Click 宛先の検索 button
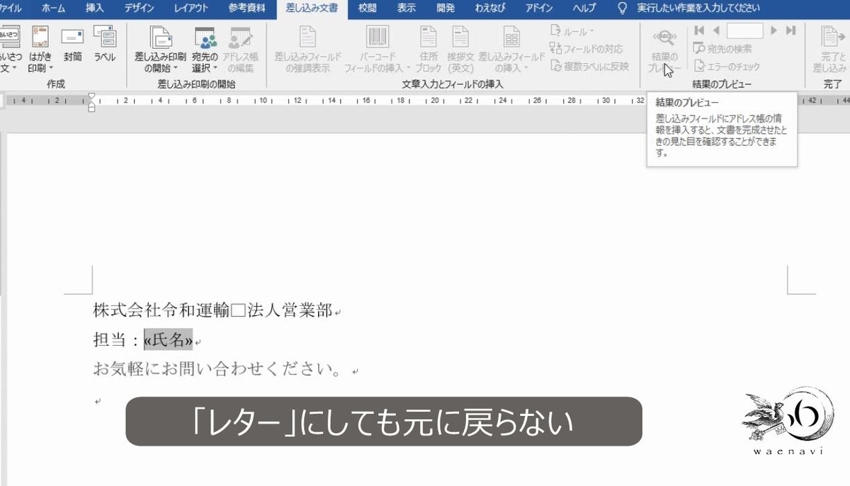The height and width of the screenshot is (486, 850). click(x=722, y=49)
